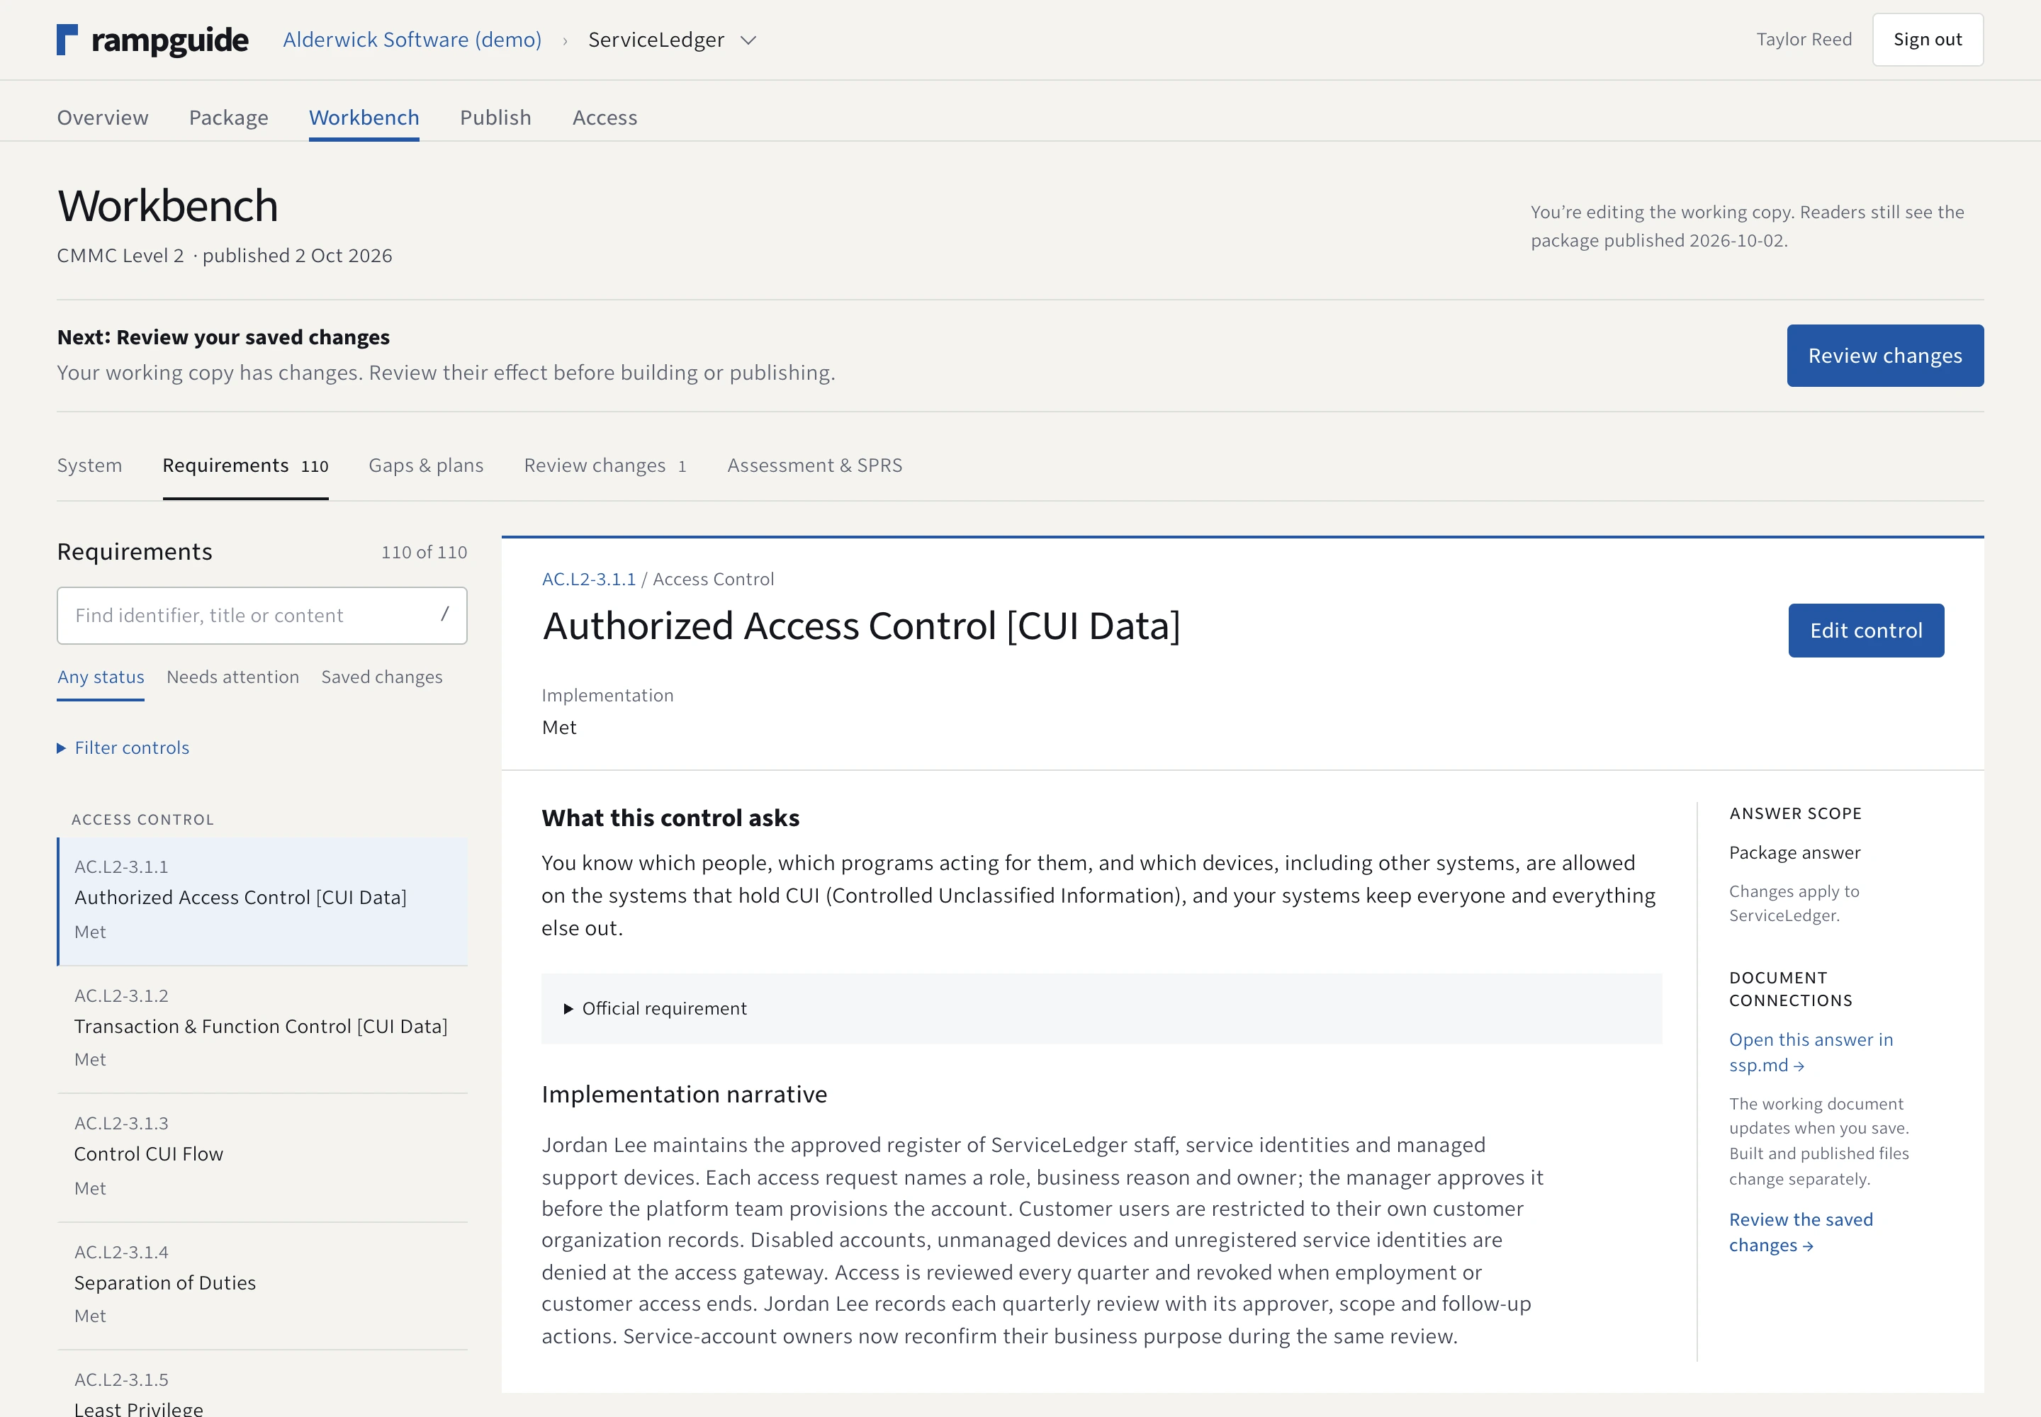Click the What this control asks heading
The height and width of the screenshot is (1417, 2041).
coord(670,818)
